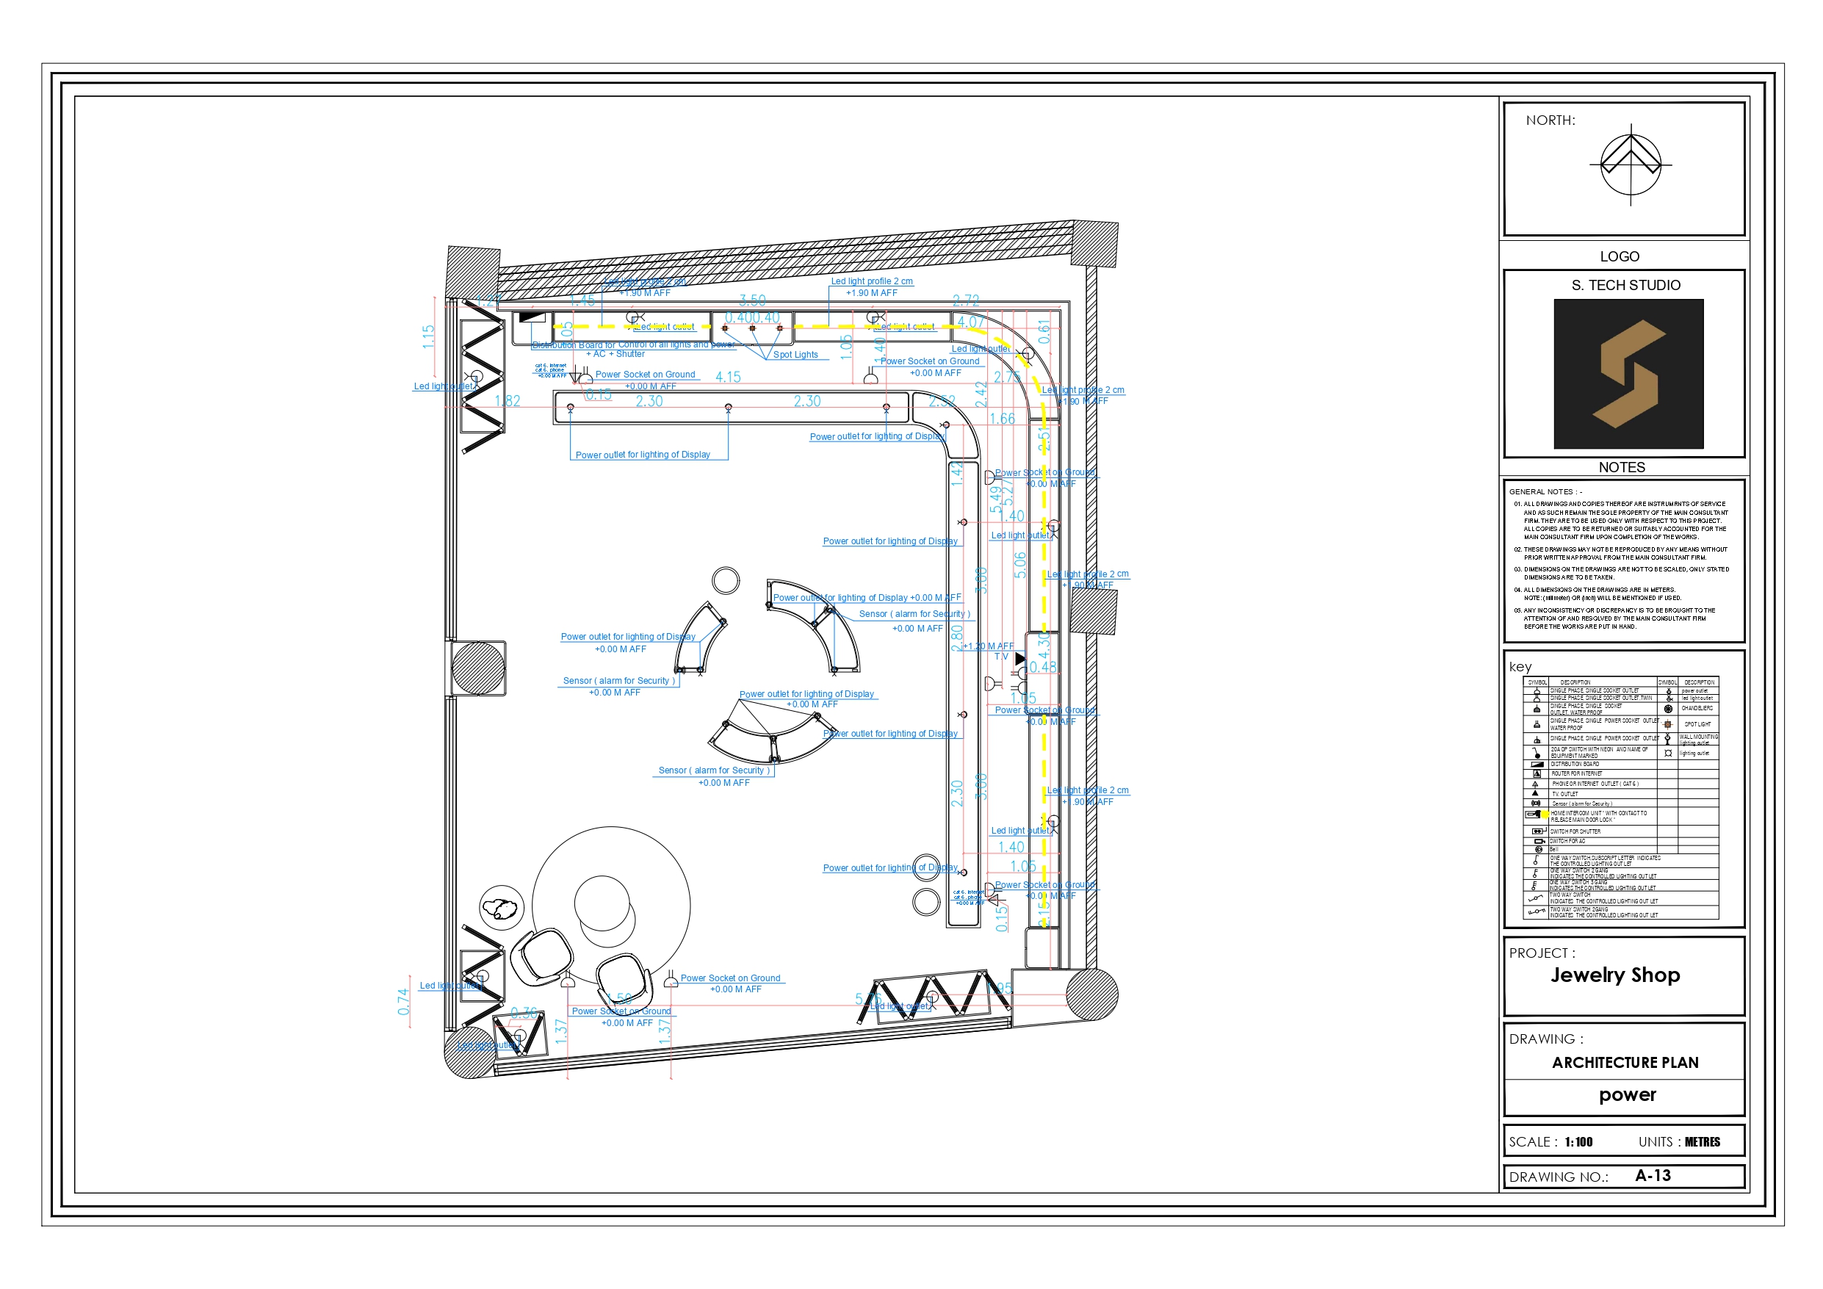The image size is (1823, 1289).
Task: Click the Spot Lights annotation on plan
Action: click(795, 355)
